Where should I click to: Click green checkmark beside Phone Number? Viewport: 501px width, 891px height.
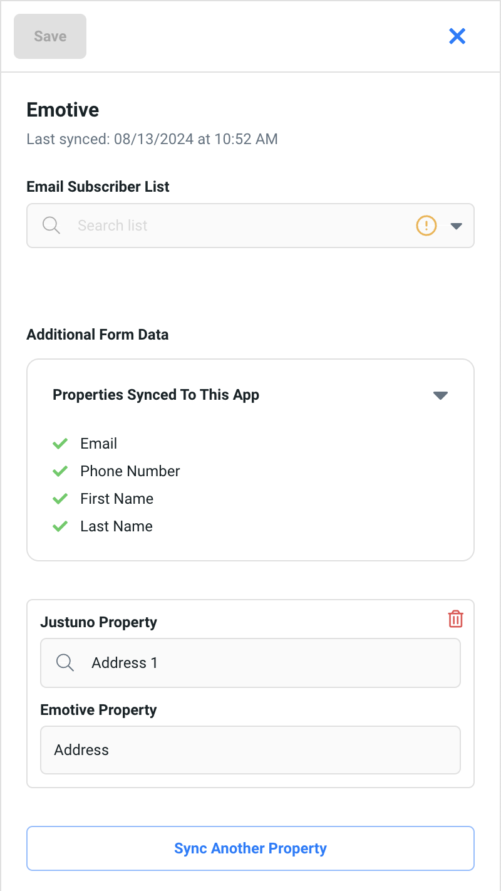60,471
